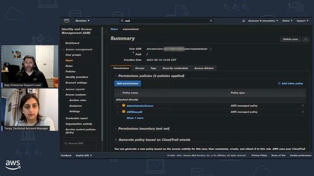Copy the User ARN with the copy icon
This screenshot has height=176, width=314.
tap(210, 49)
